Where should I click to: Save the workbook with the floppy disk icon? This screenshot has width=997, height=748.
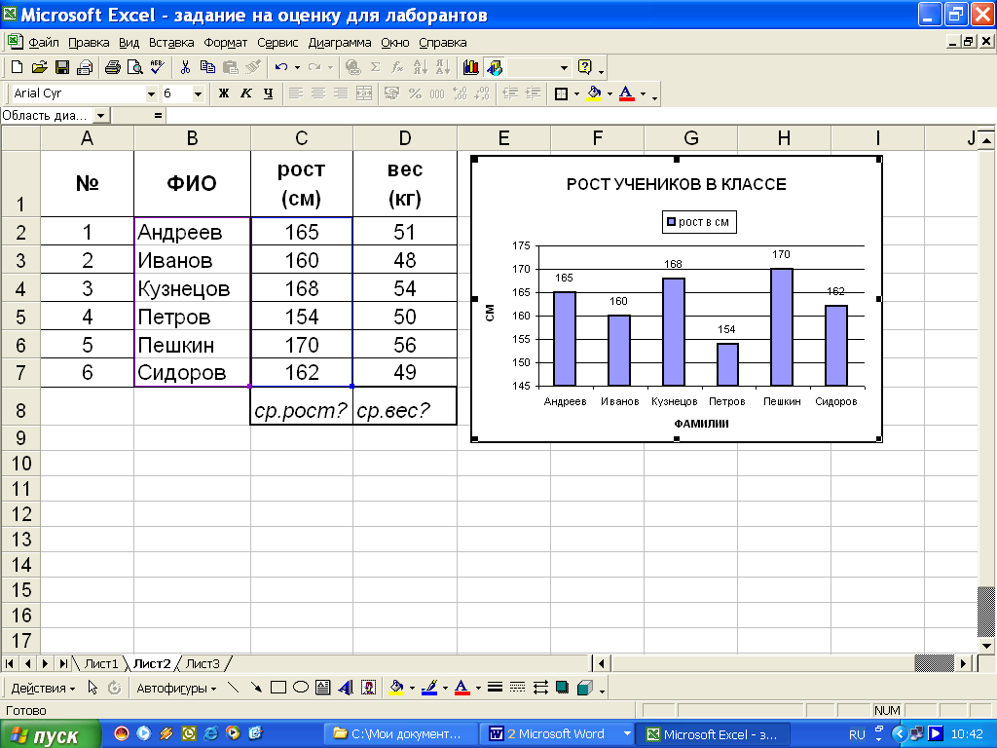coord(61,67)
